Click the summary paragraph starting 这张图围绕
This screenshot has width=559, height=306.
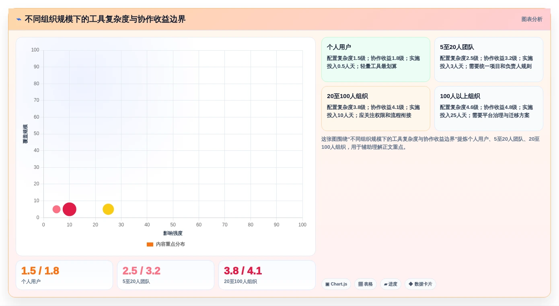(x=431, y=143)
